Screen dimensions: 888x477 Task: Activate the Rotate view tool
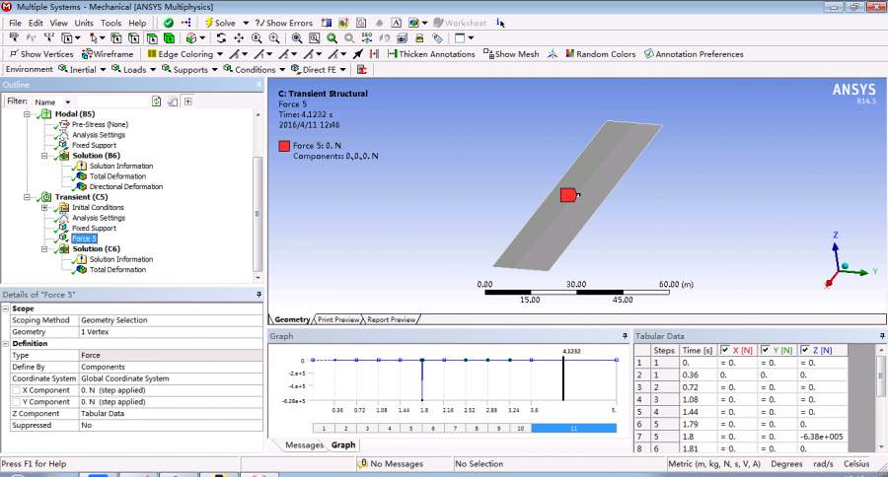point(221,37)
